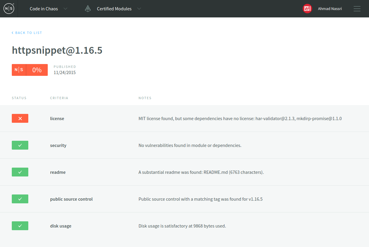Click the green check for public source control
This screenshot has width=369, height=247.
point(20,199)
